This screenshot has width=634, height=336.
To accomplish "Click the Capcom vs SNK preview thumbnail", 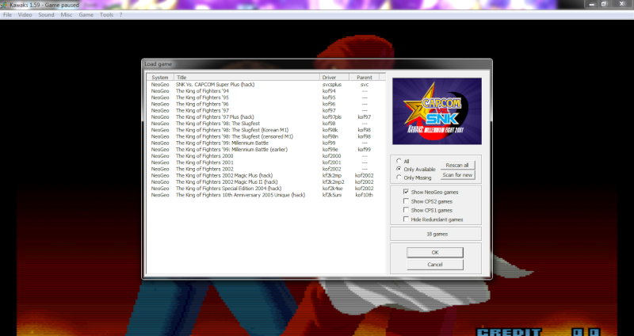I will [x=437, y=111].
